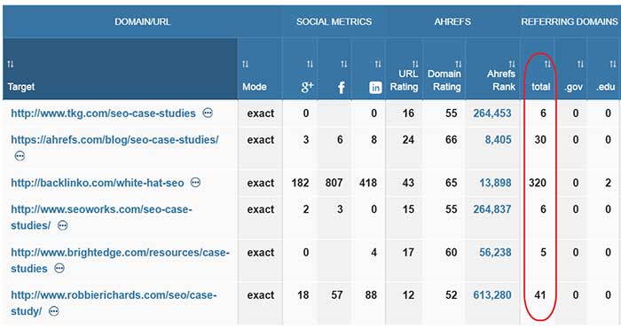Click the LinkedIn column header icon
The image size is (621, 329).
(x=375, y=88)
